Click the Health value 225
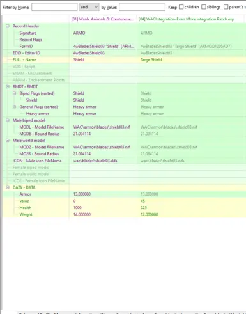 click(x=144, y=208)
